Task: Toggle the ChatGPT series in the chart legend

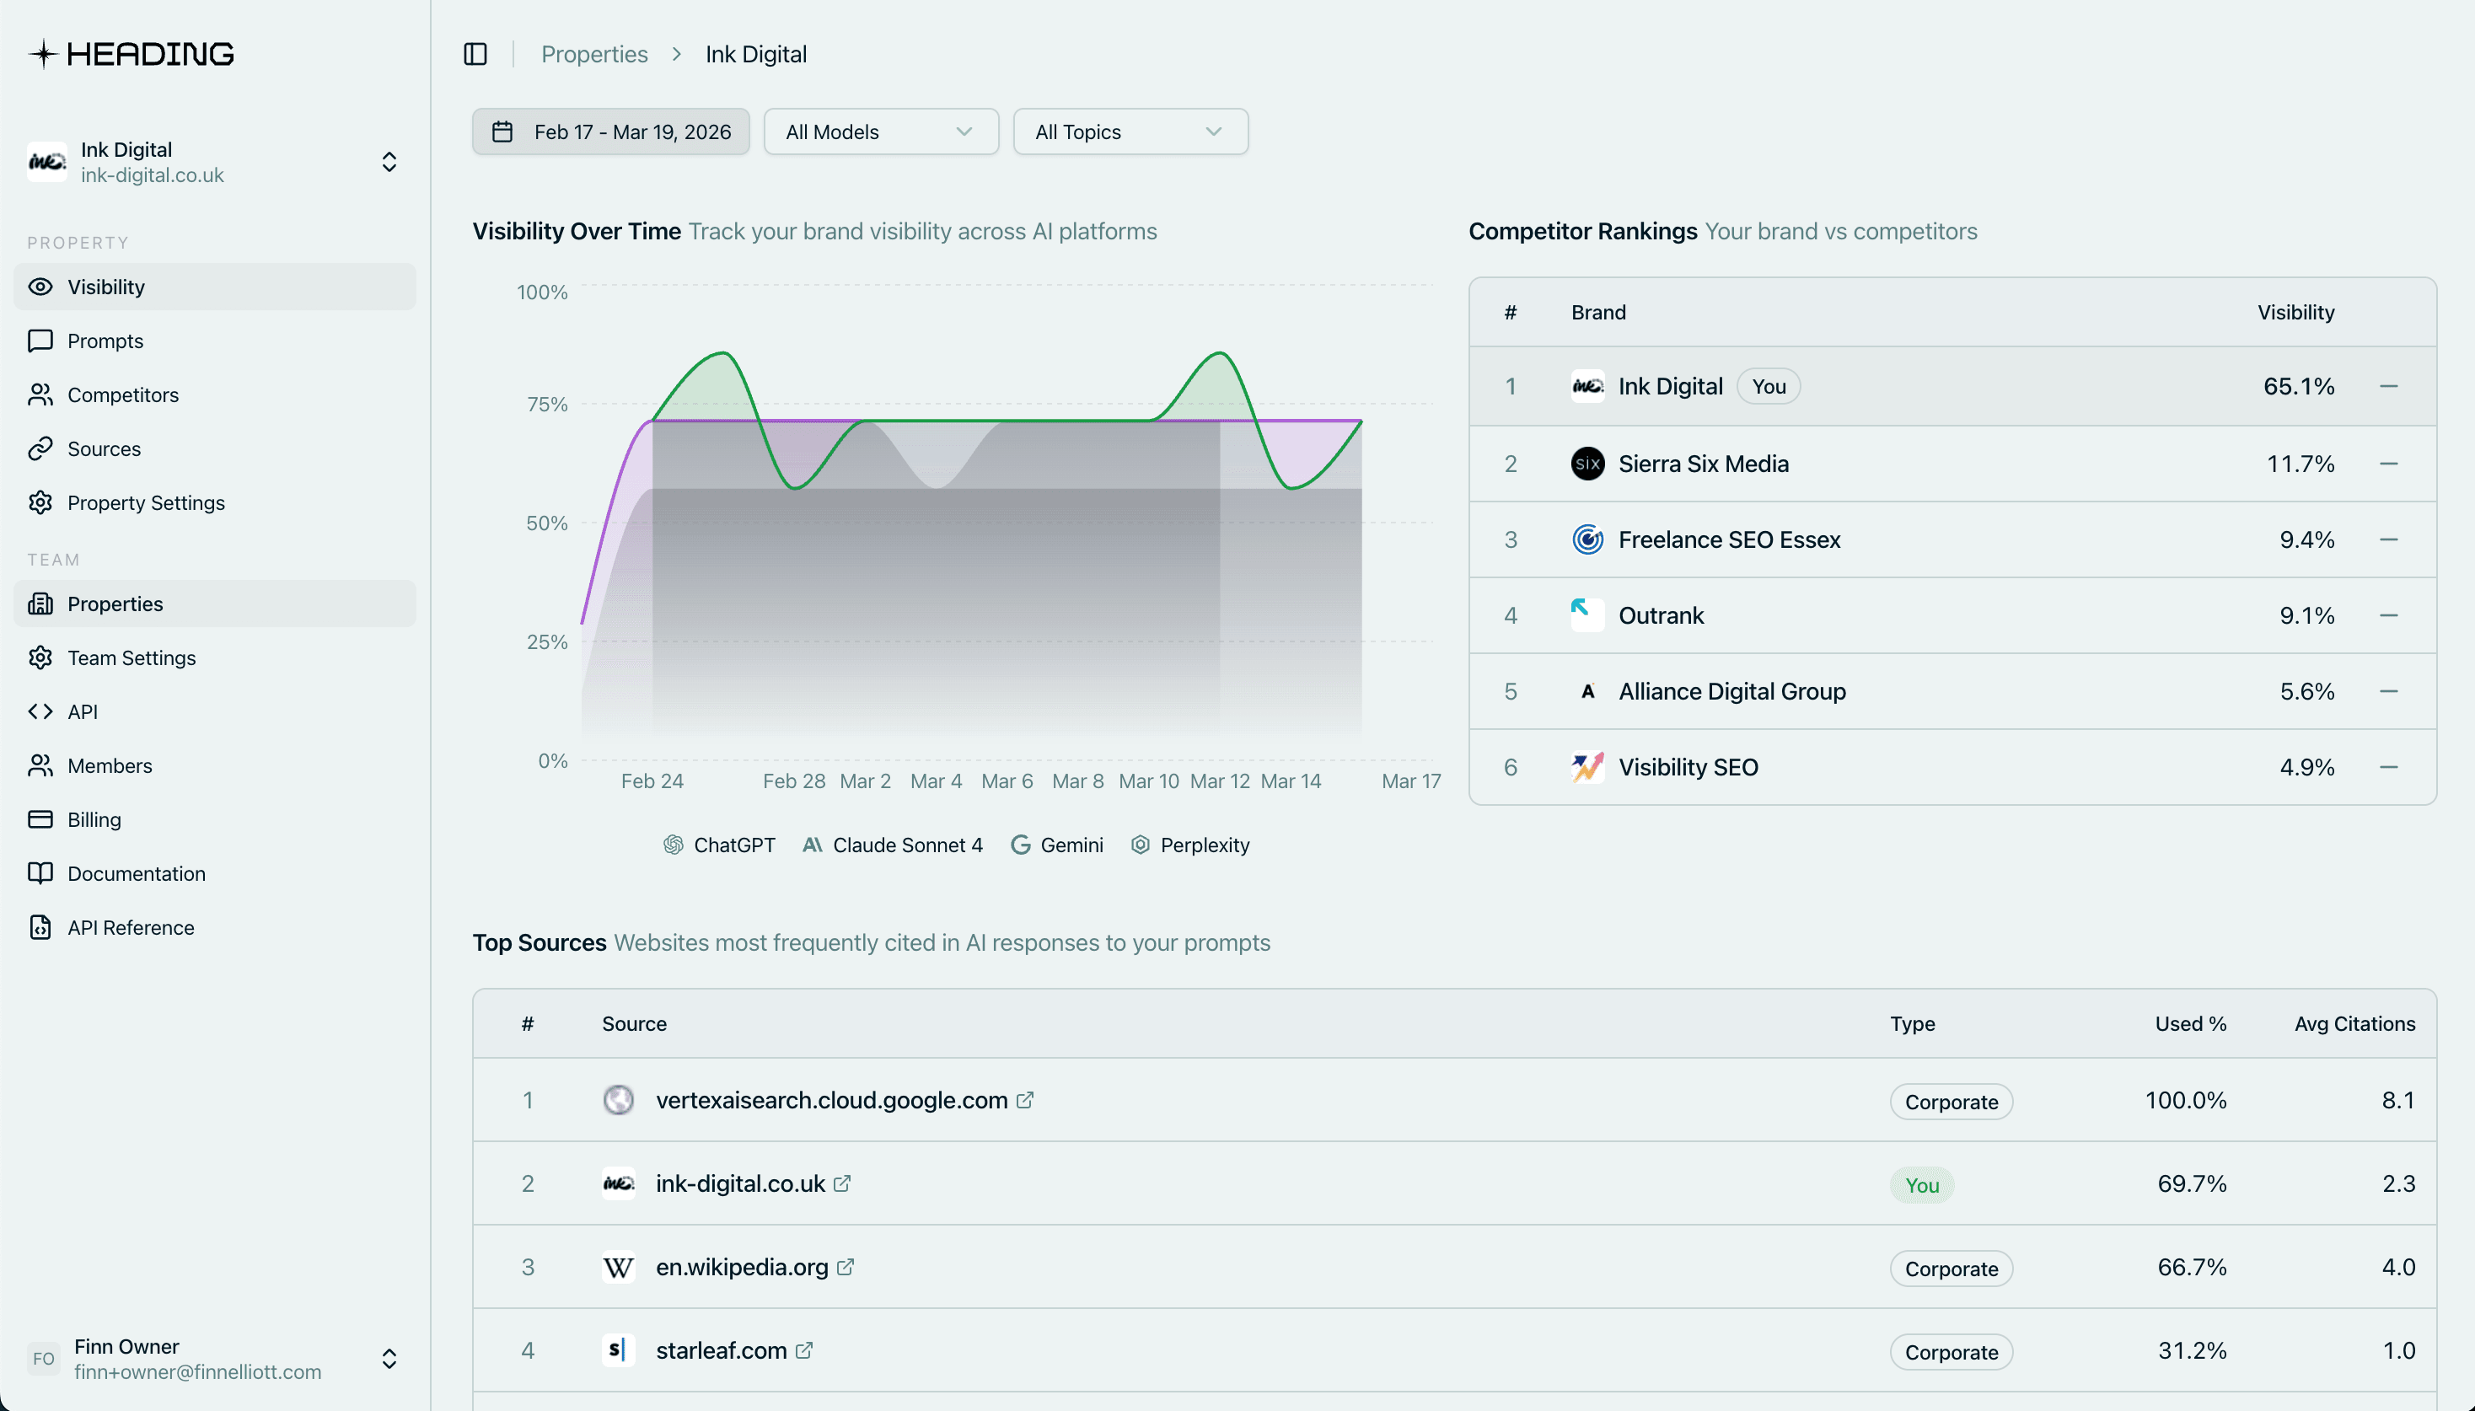Action: [720, 844]
